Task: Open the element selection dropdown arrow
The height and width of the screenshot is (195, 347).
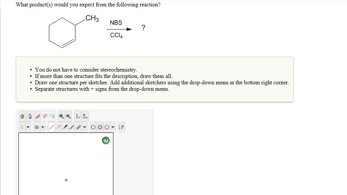Action: click(x=28, y=127)
